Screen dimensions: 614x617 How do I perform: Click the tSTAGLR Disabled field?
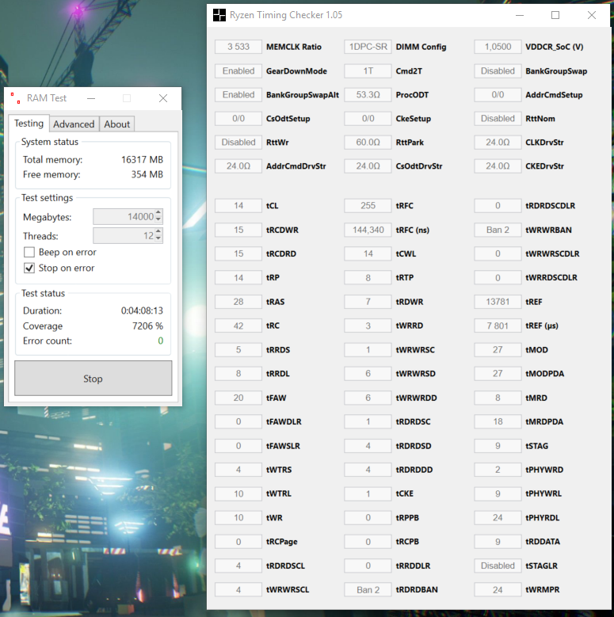pos(498,566)
